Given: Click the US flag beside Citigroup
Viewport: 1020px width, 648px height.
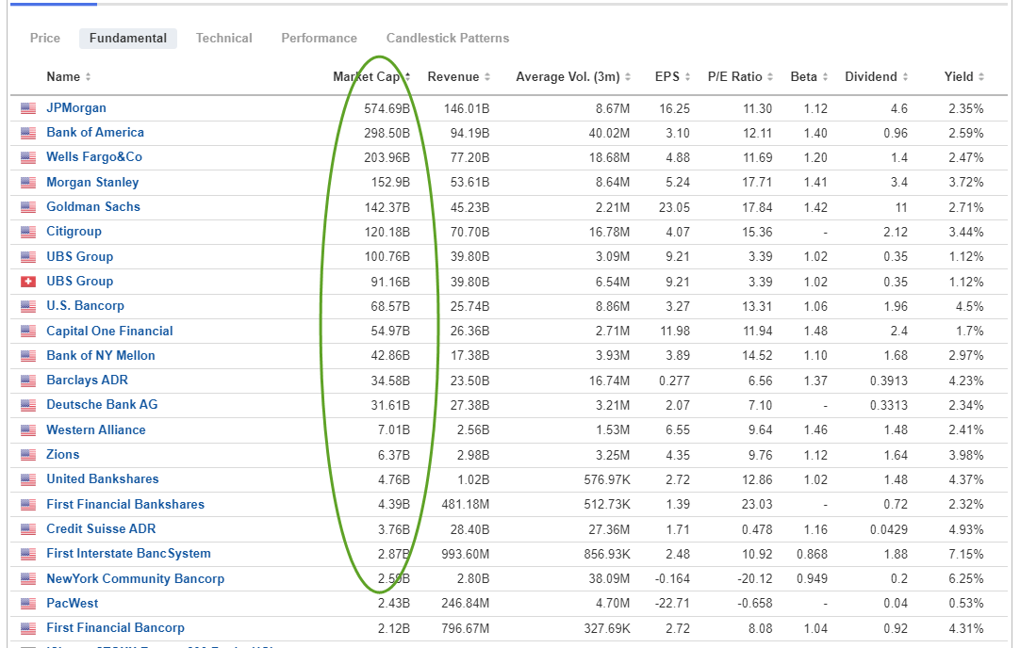Looking at the screenshot, I should point(28,232).
